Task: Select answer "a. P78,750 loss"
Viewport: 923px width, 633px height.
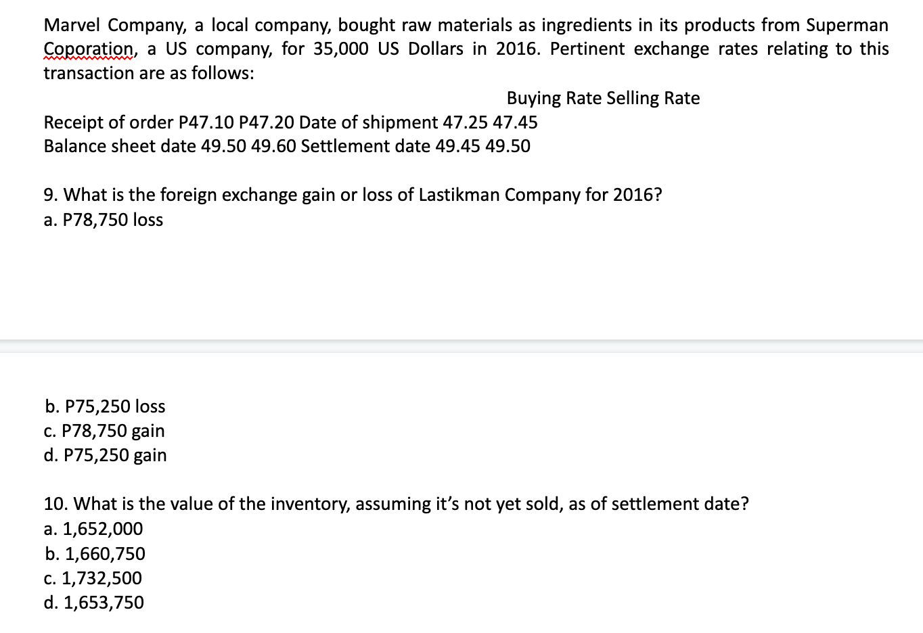Action: 104,220
